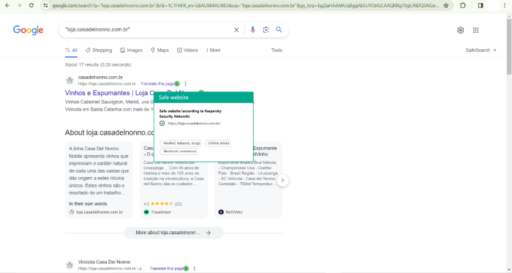512x273 pixels.
Task: Switch to the Shopping tab
Action: [x=99, y=51]
